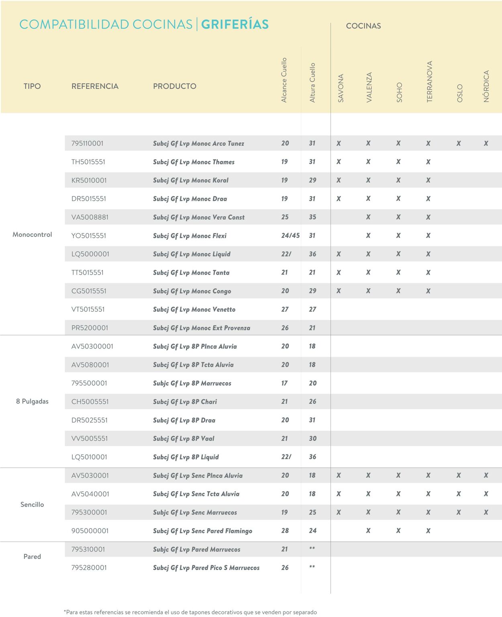
Task: Click the X for Pared Flamingo under VALENZA
Action: pos(368,531)
